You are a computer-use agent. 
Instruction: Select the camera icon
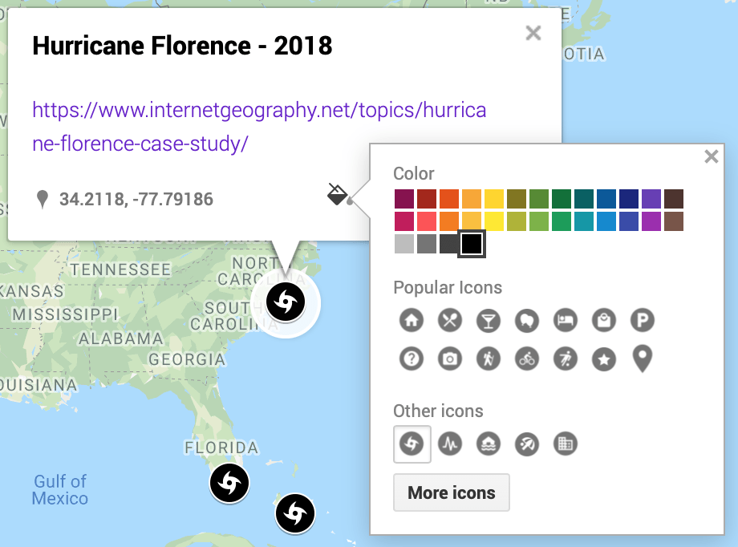click(450, 359)
